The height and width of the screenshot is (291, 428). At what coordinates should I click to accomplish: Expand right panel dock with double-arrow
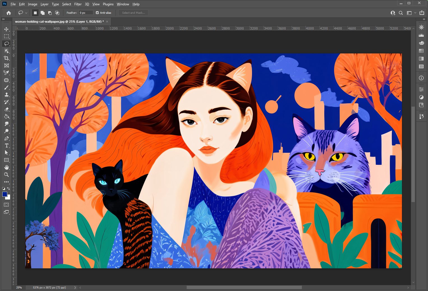424,19
